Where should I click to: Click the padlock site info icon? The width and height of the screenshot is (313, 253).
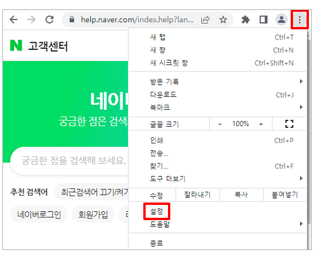[x=72, y=19]
